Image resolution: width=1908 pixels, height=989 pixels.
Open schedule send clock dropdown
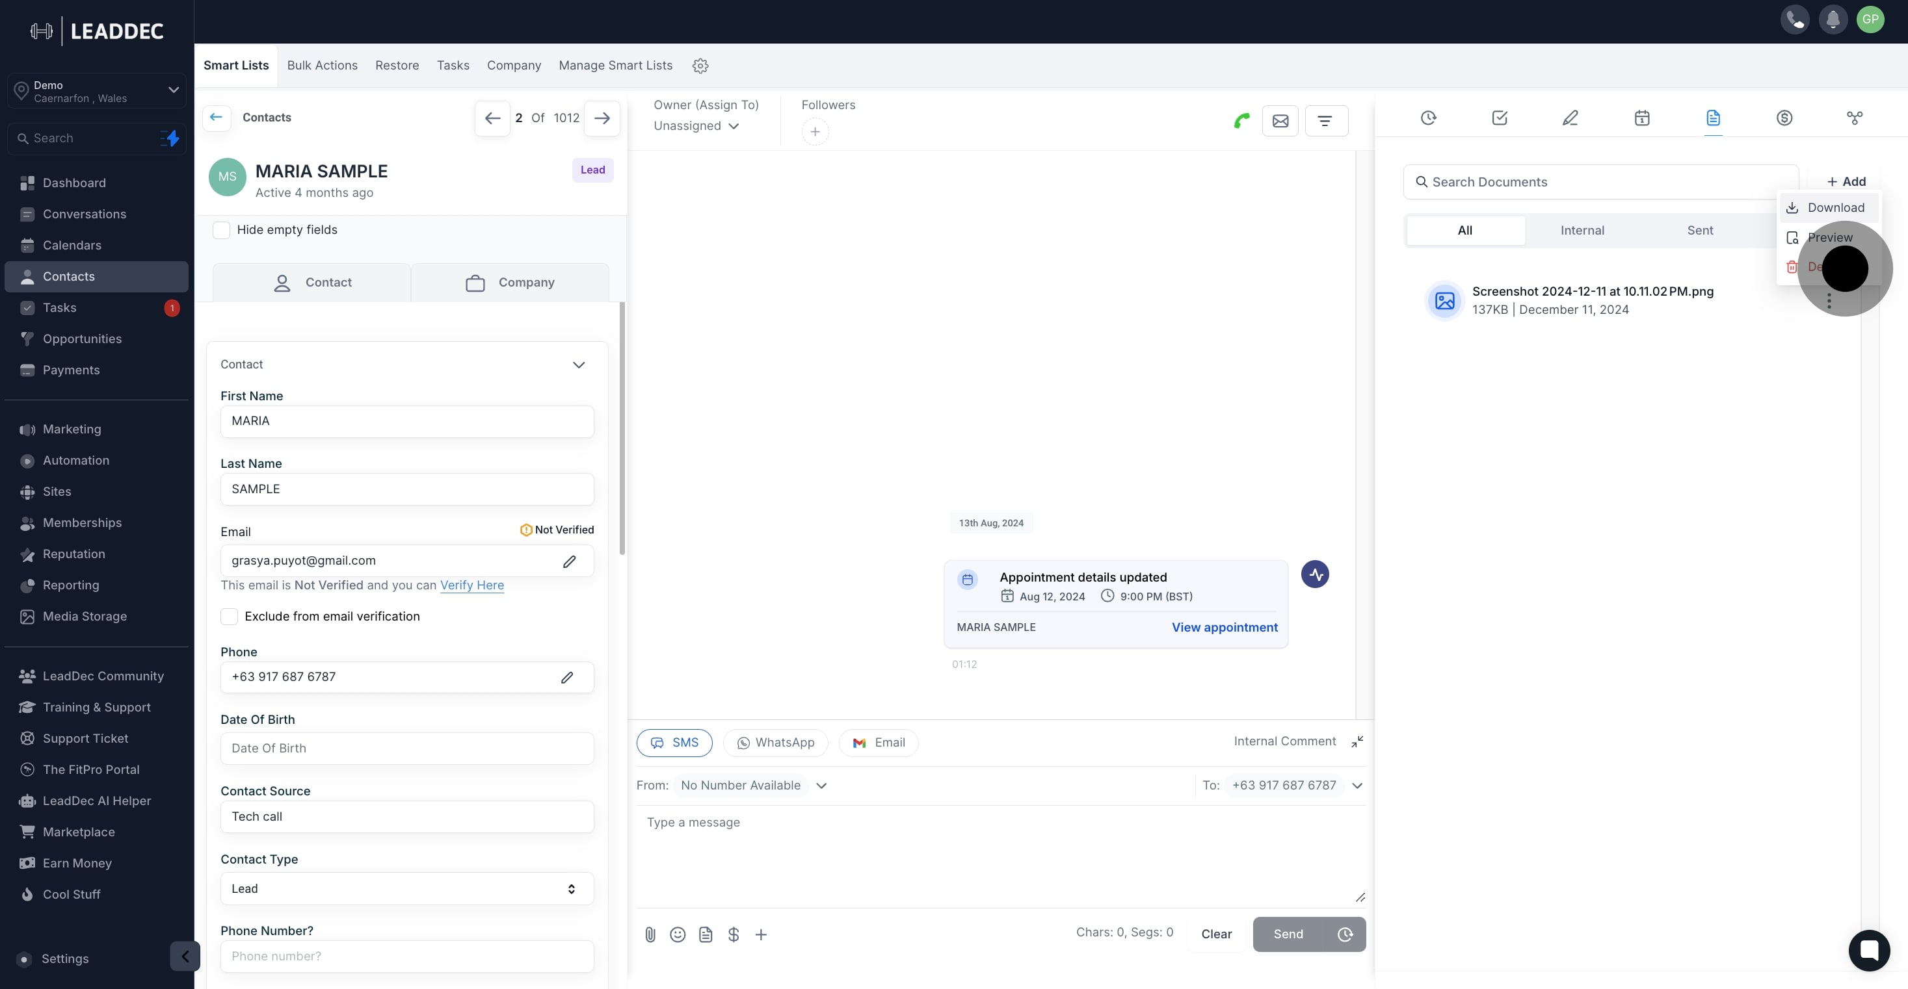(1345, 934)
